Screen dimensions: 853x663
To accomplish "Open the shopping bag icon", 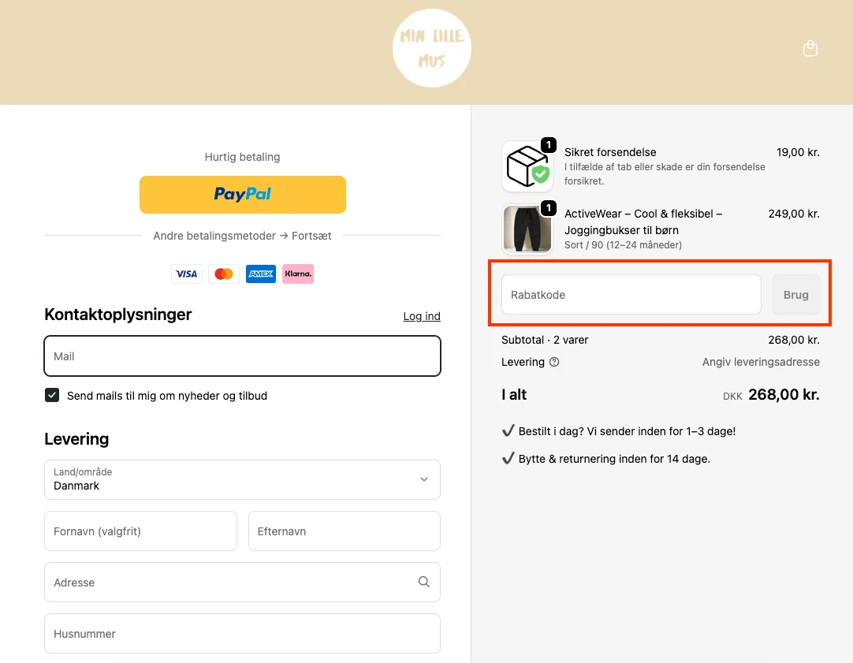I will pos(810,48).
